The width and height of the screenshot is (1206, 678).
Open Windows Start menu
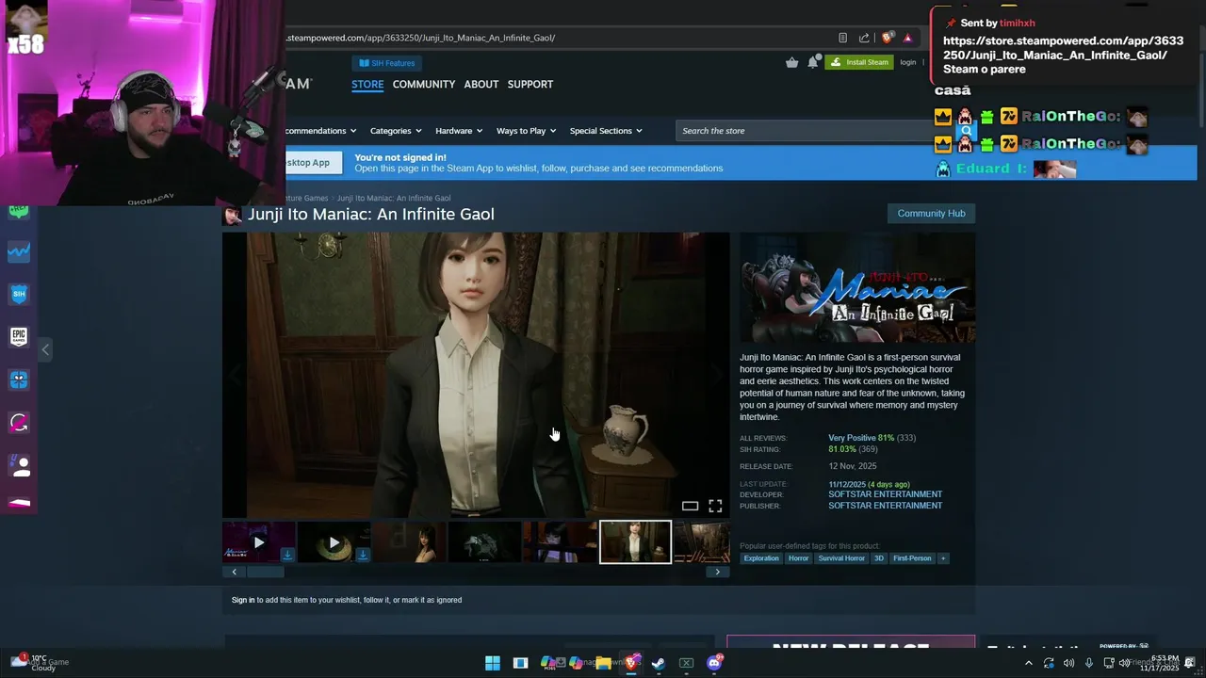(x=492, y=663)
